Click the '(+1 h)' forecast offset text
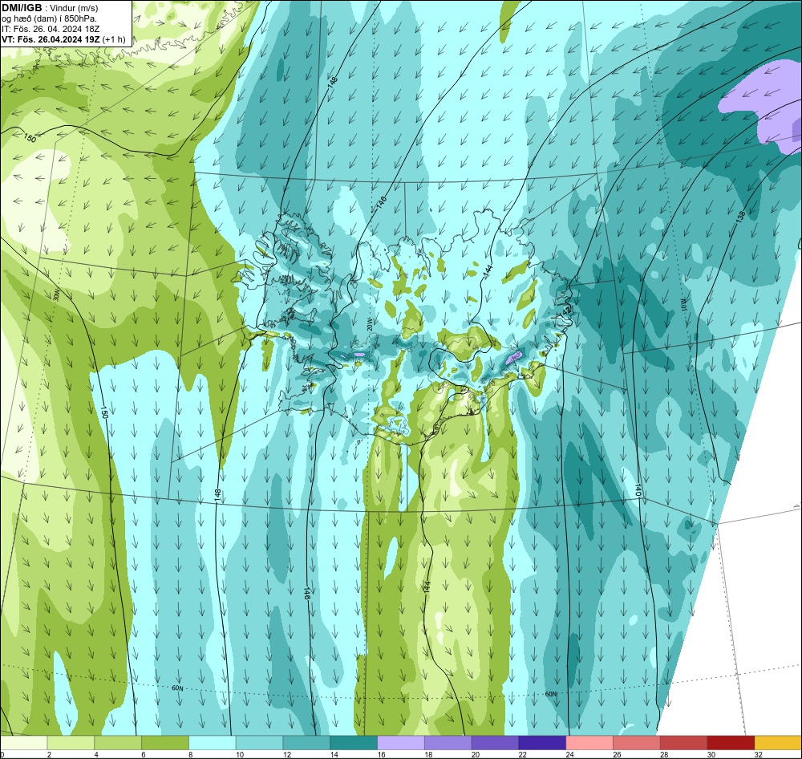802x759 pixels. pyautogui.click(x=114, y=39)
